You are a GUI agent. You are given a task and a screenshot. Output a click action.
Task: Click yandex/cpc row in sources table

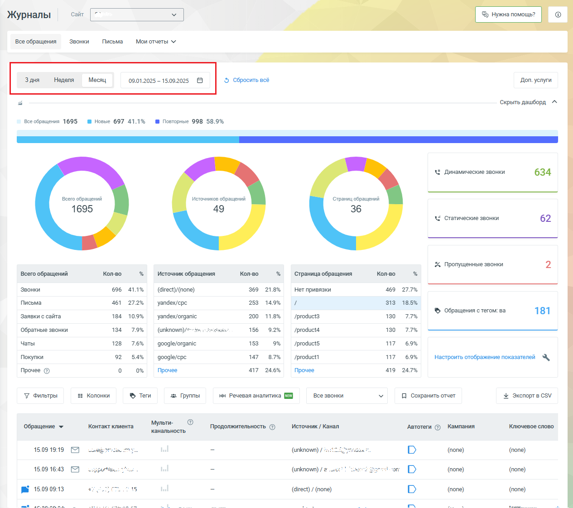[x=219, y=303]
